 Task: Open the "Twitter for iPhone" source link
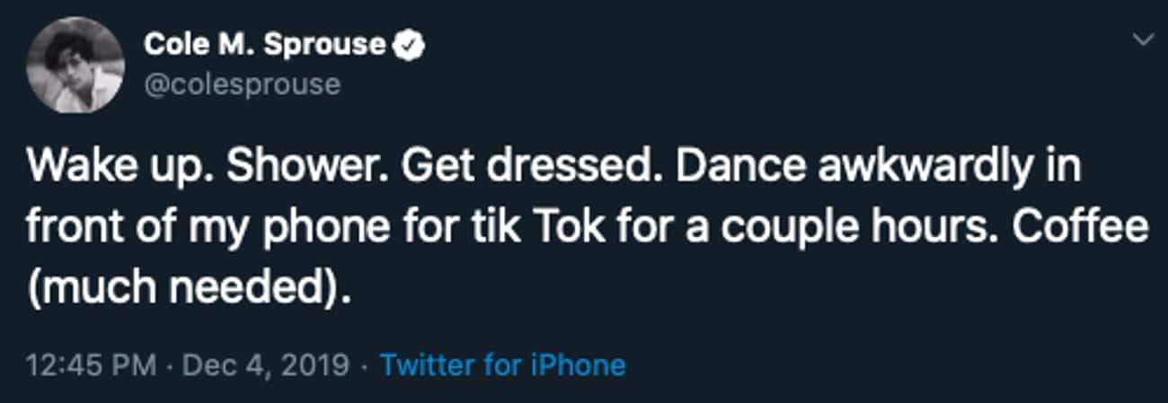[x=502, y=365]
